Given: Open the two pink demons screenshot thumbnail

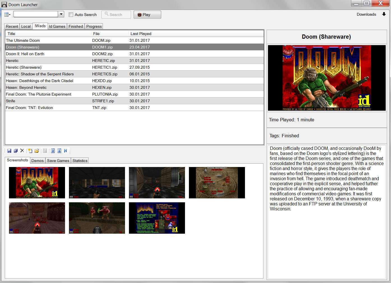Looking at the screenshot, I should (97, 218).
